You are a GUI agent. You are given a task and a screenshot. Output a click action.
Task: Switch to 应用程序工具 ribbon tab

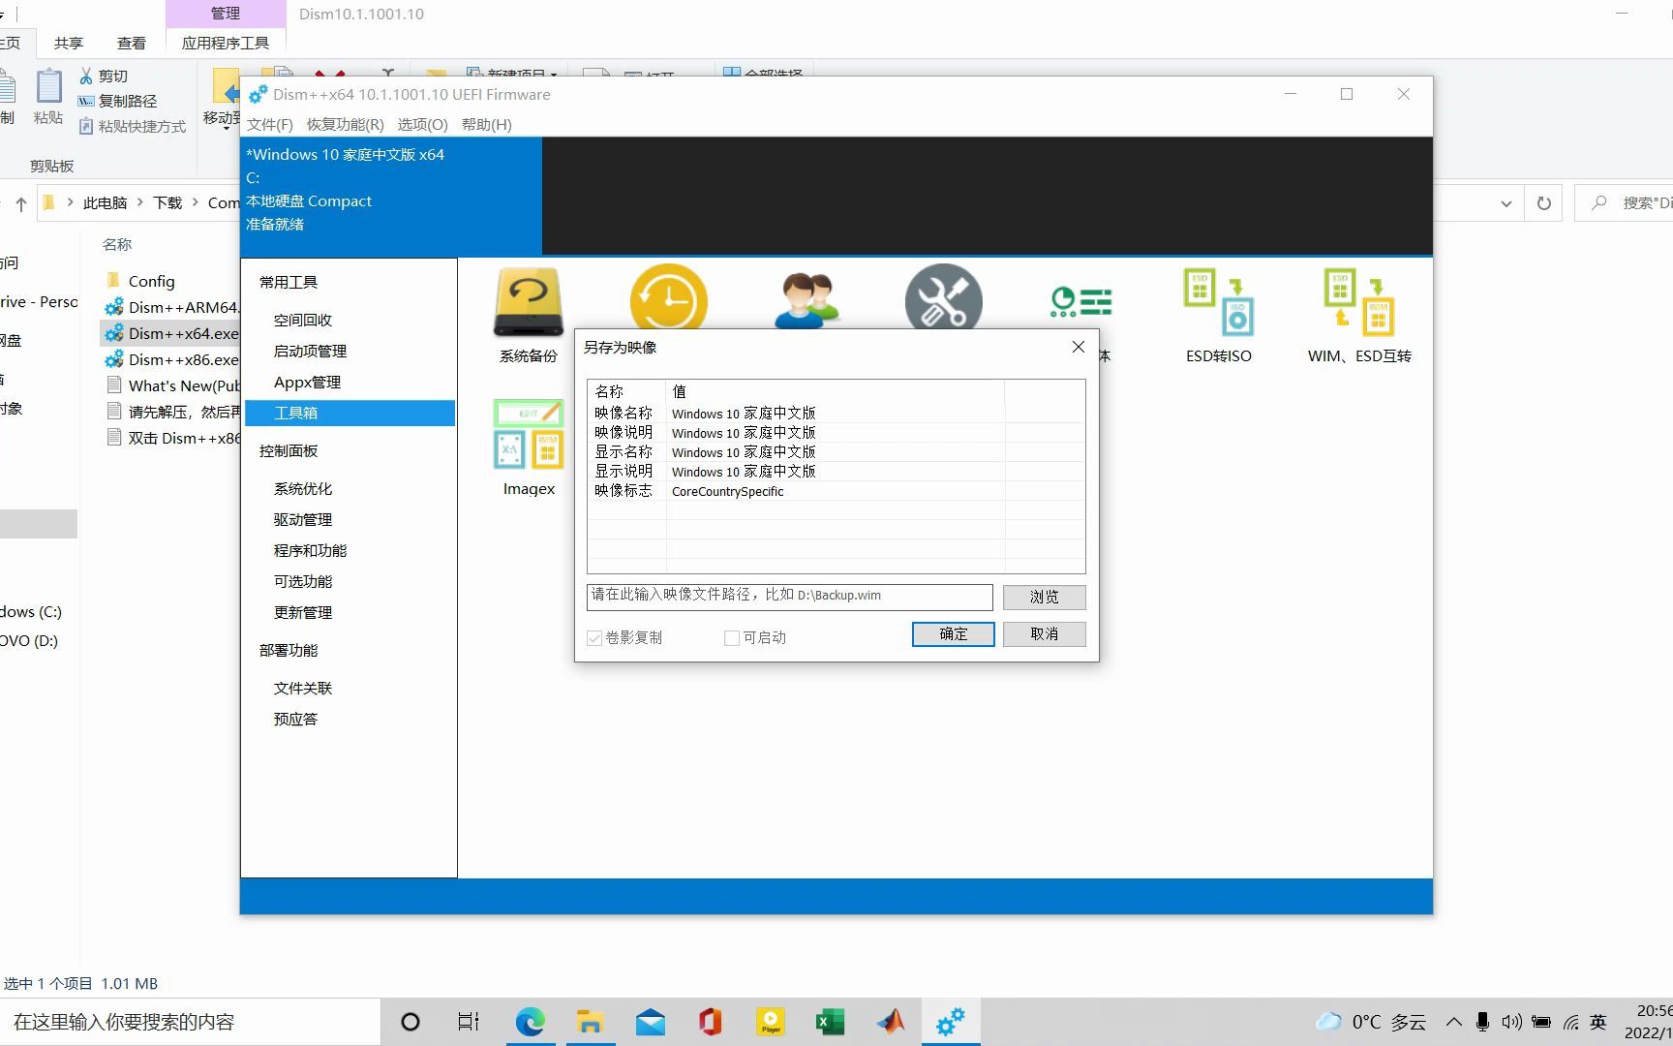226,43
